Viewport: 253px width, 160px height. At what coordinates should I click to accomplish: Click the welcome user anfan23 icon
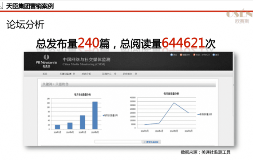pyautogui.click(x=194, y=55)
